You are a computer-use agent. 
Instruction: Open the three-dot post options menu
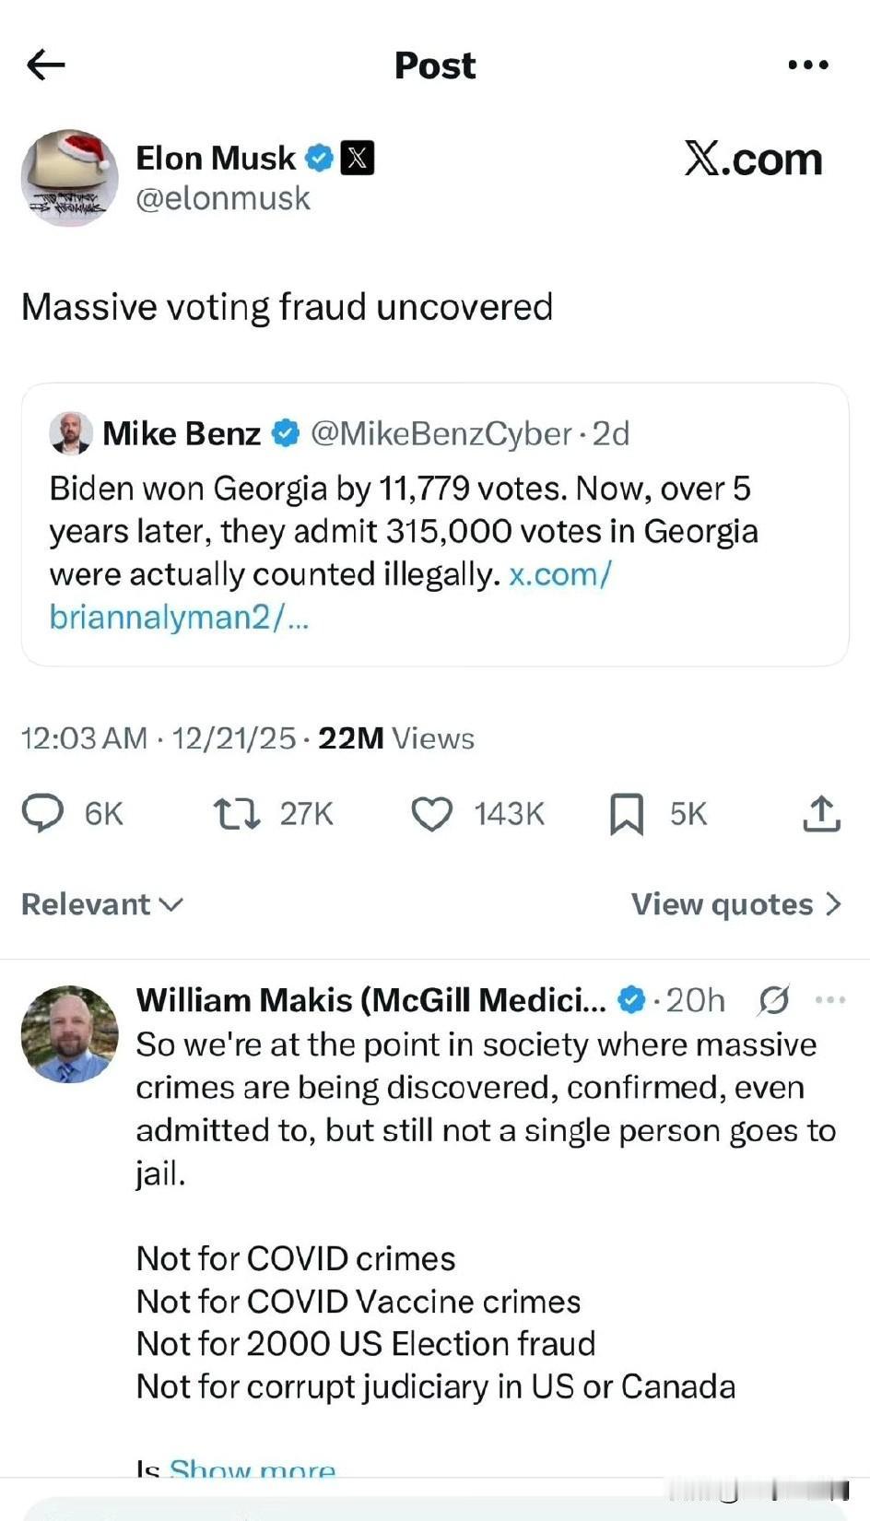pyautogui.click(x=808, y=65)
